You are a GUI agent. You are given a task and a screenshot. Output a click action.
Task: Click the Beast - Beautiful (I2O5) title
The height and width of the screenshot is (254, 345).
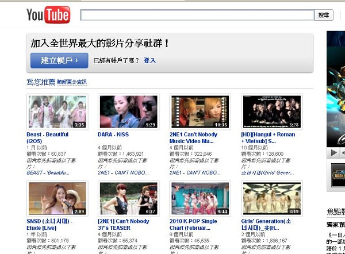coord(48,138)
